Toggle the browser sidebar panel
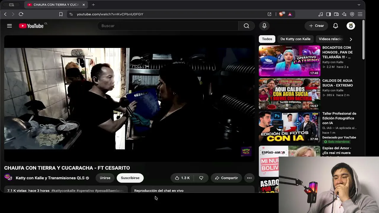 tap(328, 14)
